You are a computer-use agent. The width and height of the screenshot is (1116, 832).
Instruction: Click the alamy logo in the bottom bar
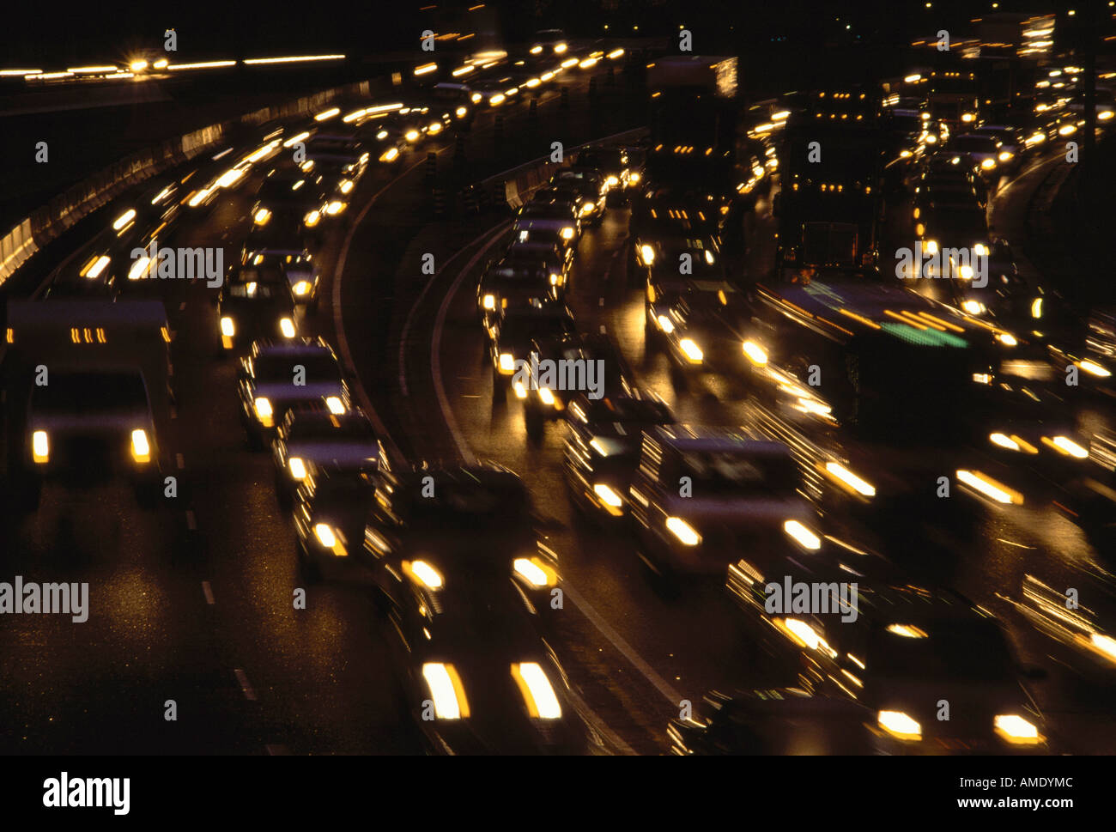86,793
